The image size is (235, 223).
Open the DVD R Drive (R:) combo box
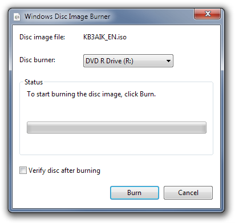[x=128, y=61]
